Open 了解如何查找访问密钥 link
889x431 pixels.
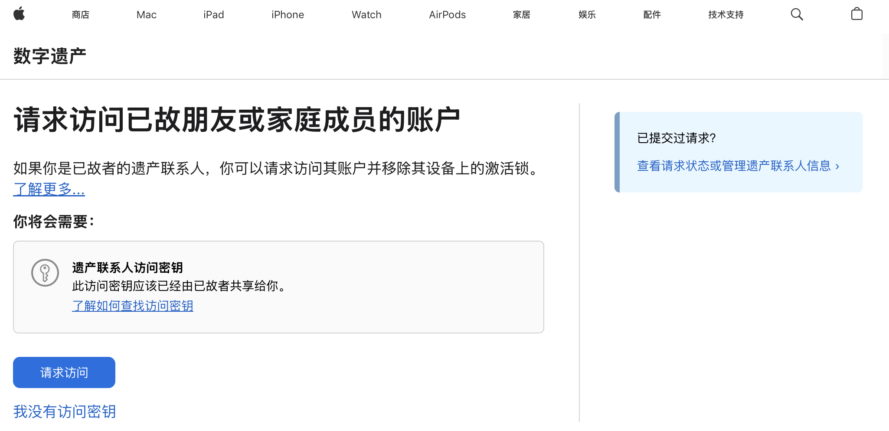pos(133,306)
